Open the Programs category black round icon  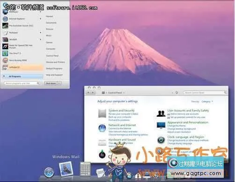(102, 154)
